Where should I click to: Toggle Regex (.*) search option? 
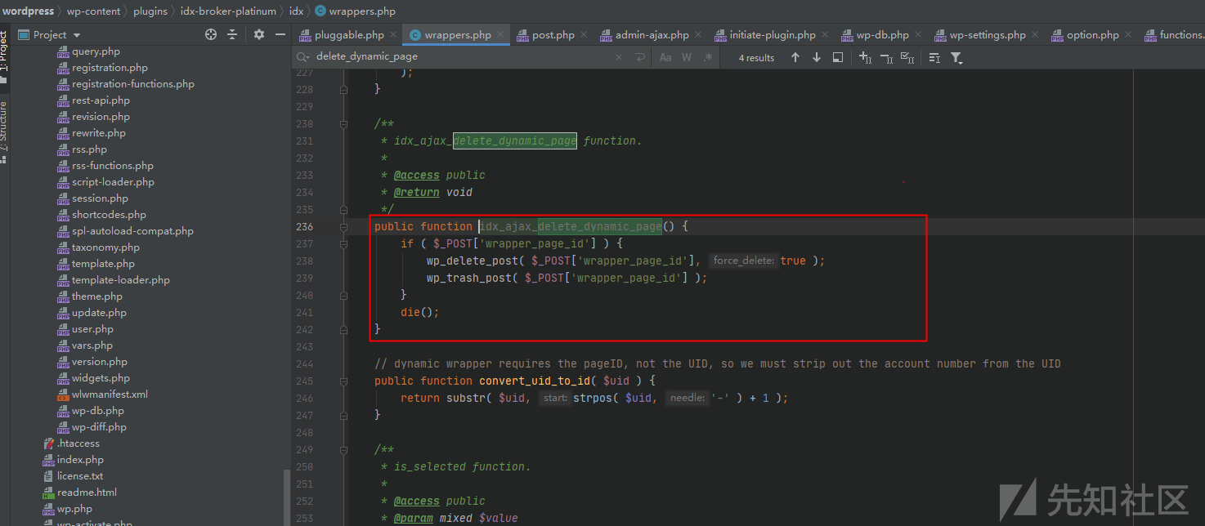(x=708, y=57)
